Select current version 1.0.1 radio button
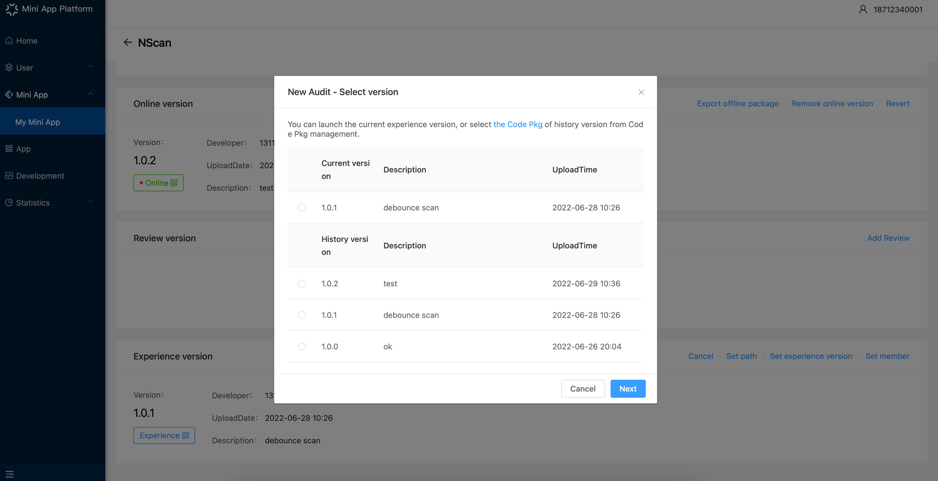Viewport: 938px width, 481px height. 301,207
